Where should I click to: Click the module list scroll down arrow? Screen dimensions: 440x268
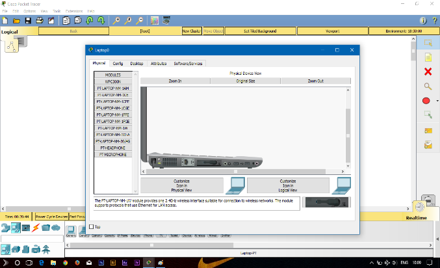pyautogui.click(x=136, y=191)
